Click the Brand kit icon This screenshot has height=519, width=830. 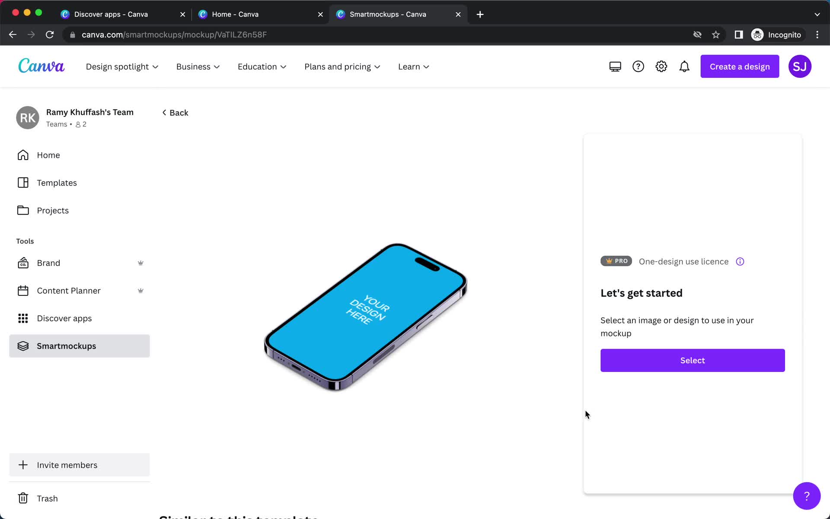23,263
